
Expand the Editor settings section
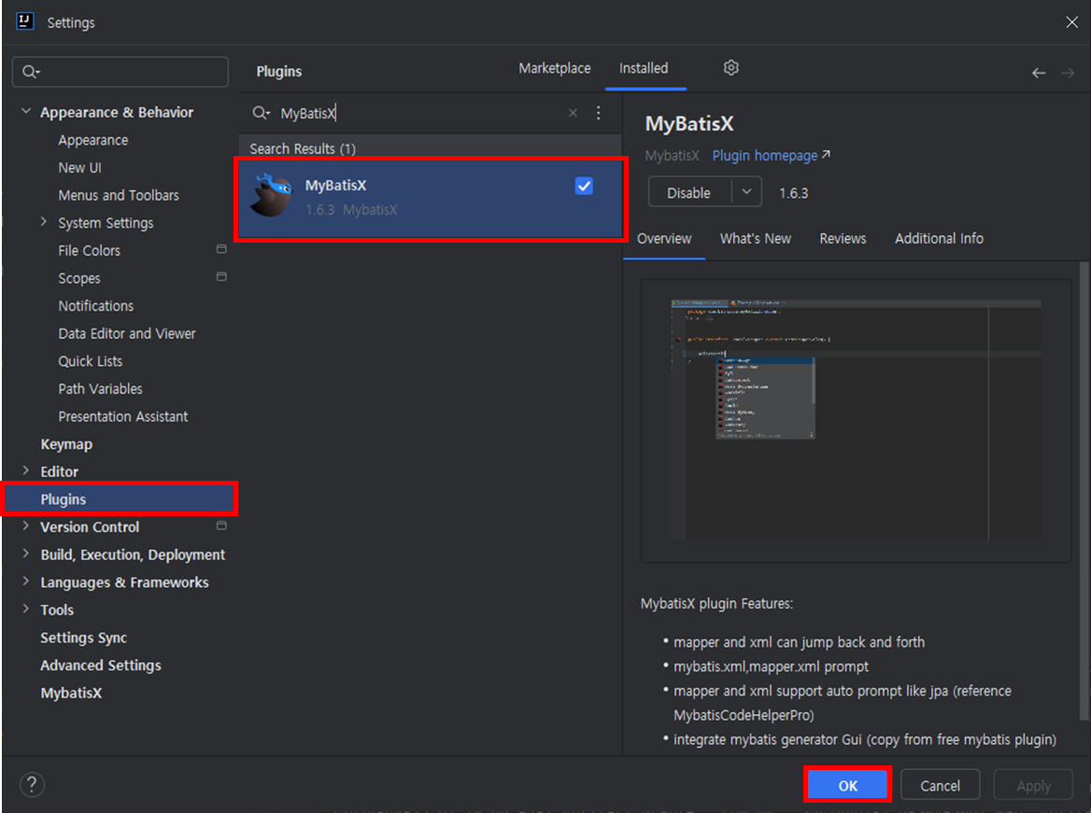click(26, 470)
